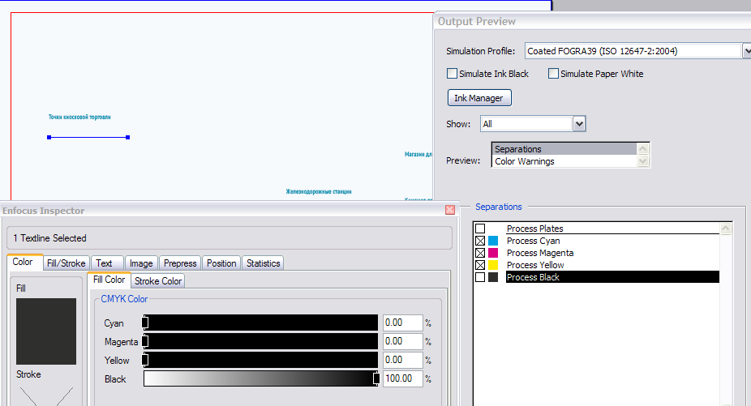Click the Preview list scroll down arrow
Image resolution: width=751 pixels, height=406 pixels.
point(643,161)
